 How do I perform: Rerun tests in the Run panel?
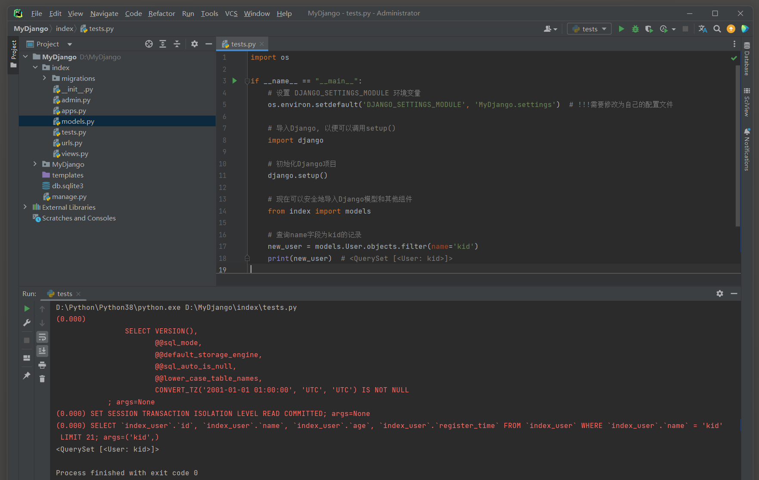point(27,309)
